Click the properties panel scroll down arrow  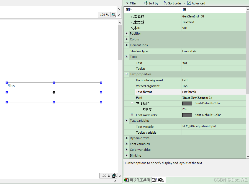pos(248,156)
